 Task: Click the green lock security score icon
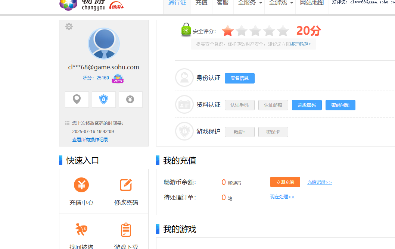point(186,30)
